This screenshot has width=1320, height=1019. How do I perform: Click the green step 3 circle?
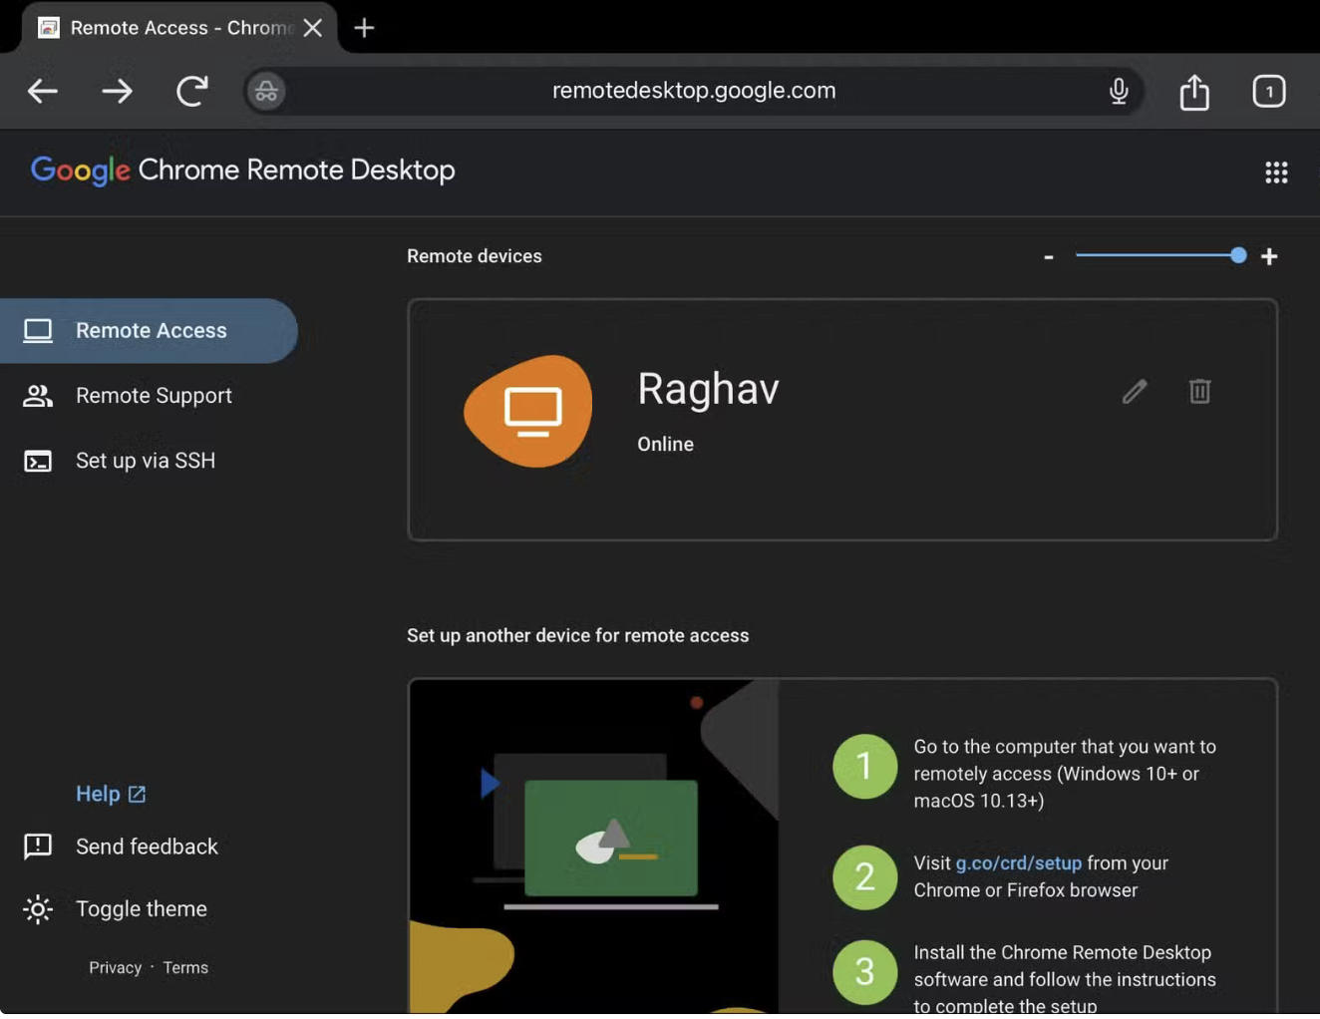(x=865, y=972)
